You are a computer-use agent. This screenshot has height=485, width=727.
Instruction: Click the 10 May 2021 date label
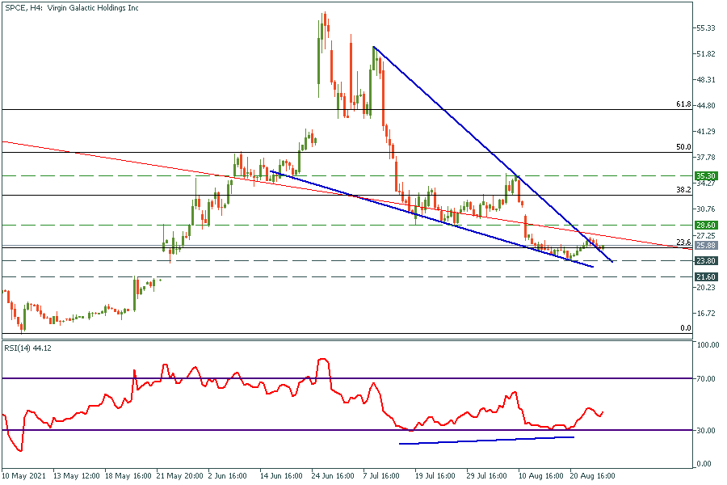[x=25, y=476]
